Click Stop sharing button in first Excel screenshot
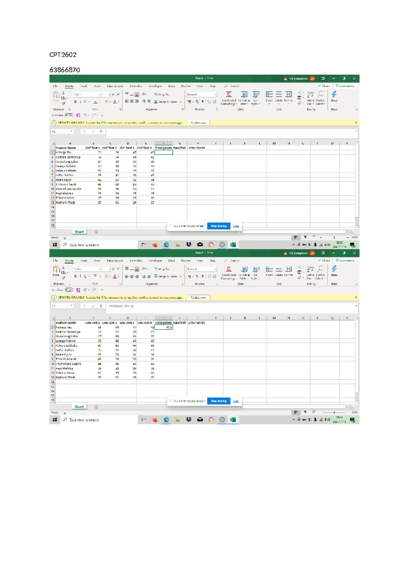The image size is (409, 578). tap(218, 226)
